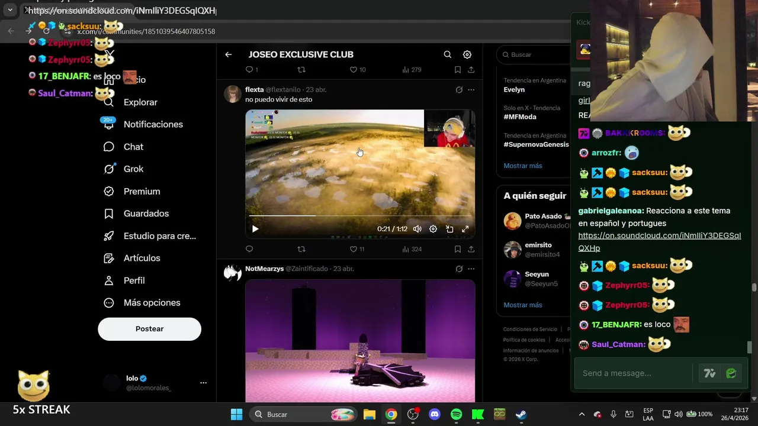Image resolution: width=758 pixels, height=426 pixels.
Task: Expand Más opciones in the sidebar
Action: 142,303
